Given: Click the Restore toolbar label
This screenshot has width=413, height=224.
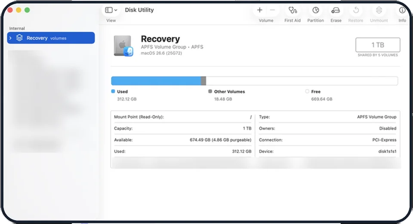Looking at the screenshot, I should [356, 21].
